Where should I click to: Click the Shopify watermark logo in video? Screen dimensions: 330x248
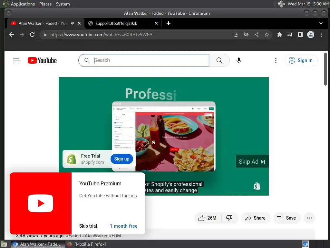point(257,186)
